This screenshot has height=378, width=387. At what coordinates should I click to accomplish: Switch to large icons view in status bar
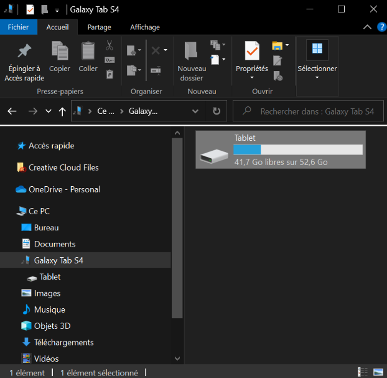tap(377, 372)
